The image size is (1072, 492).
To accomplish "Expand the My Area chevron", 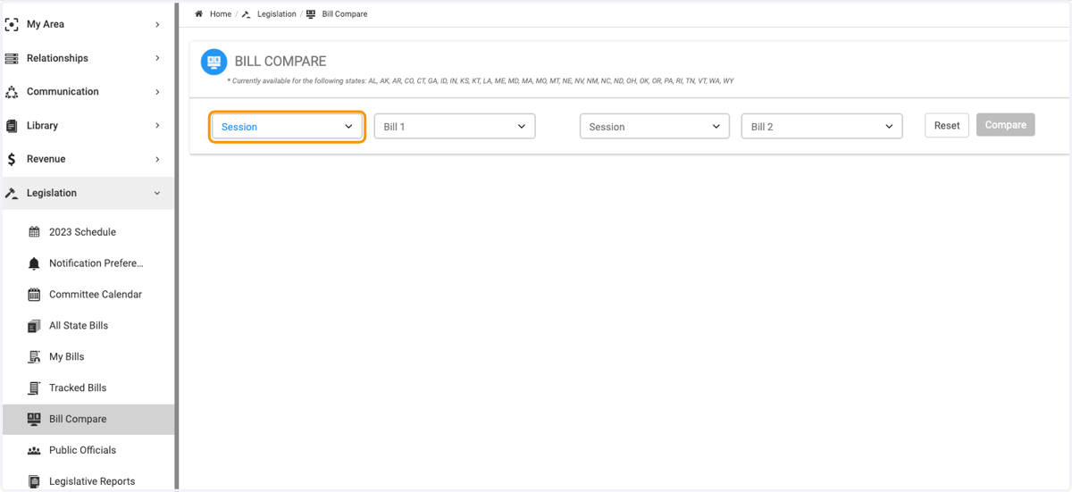I will [157, 24].
